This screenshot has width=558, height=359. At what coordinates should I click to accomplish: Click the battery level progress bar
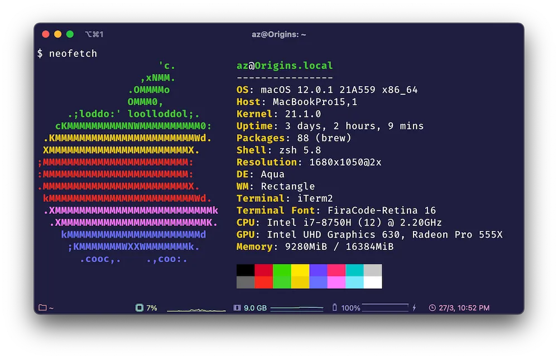(385, 307)
